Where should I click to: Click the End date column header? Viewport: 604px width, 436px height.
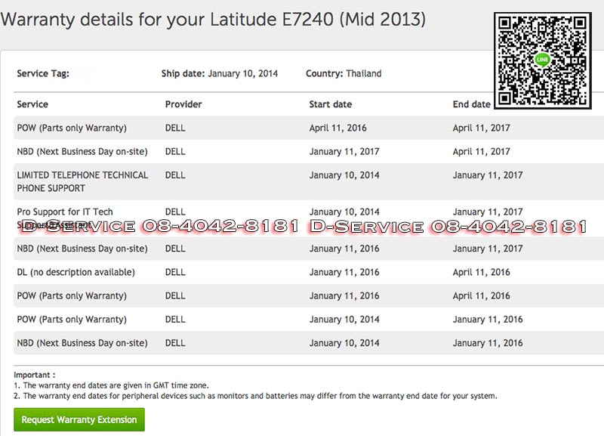click(x=471, y=104)
